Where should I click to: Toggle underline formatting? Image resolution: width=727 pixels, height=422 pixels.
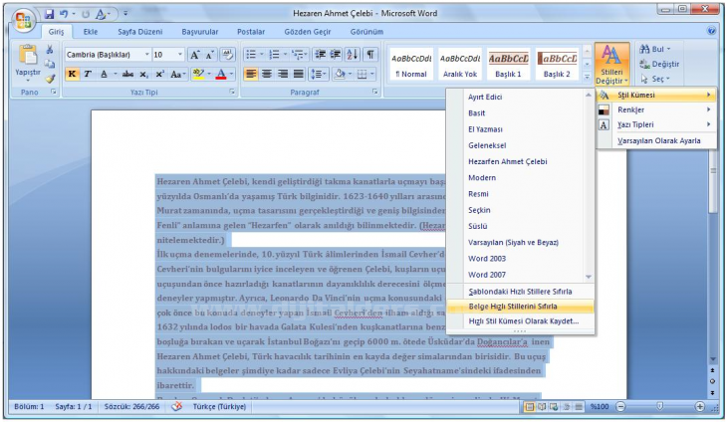(x=104, y=74)
